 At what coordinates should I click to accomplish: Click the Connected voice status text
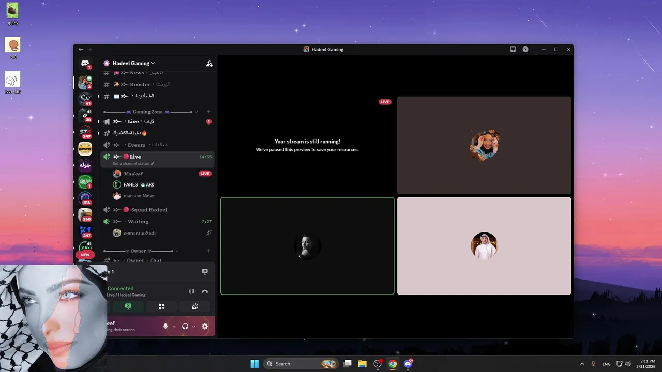121,289
